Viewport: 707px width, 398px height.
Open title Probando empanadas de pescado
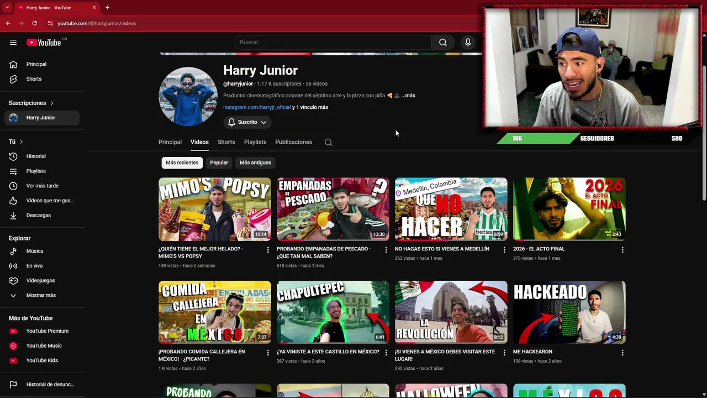(x=324, y=253)
